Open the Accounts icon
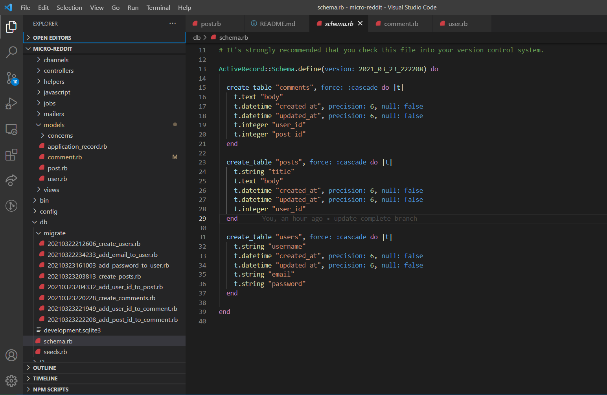The width and height of the screenshot is (607, 395). tap(11, 355)
